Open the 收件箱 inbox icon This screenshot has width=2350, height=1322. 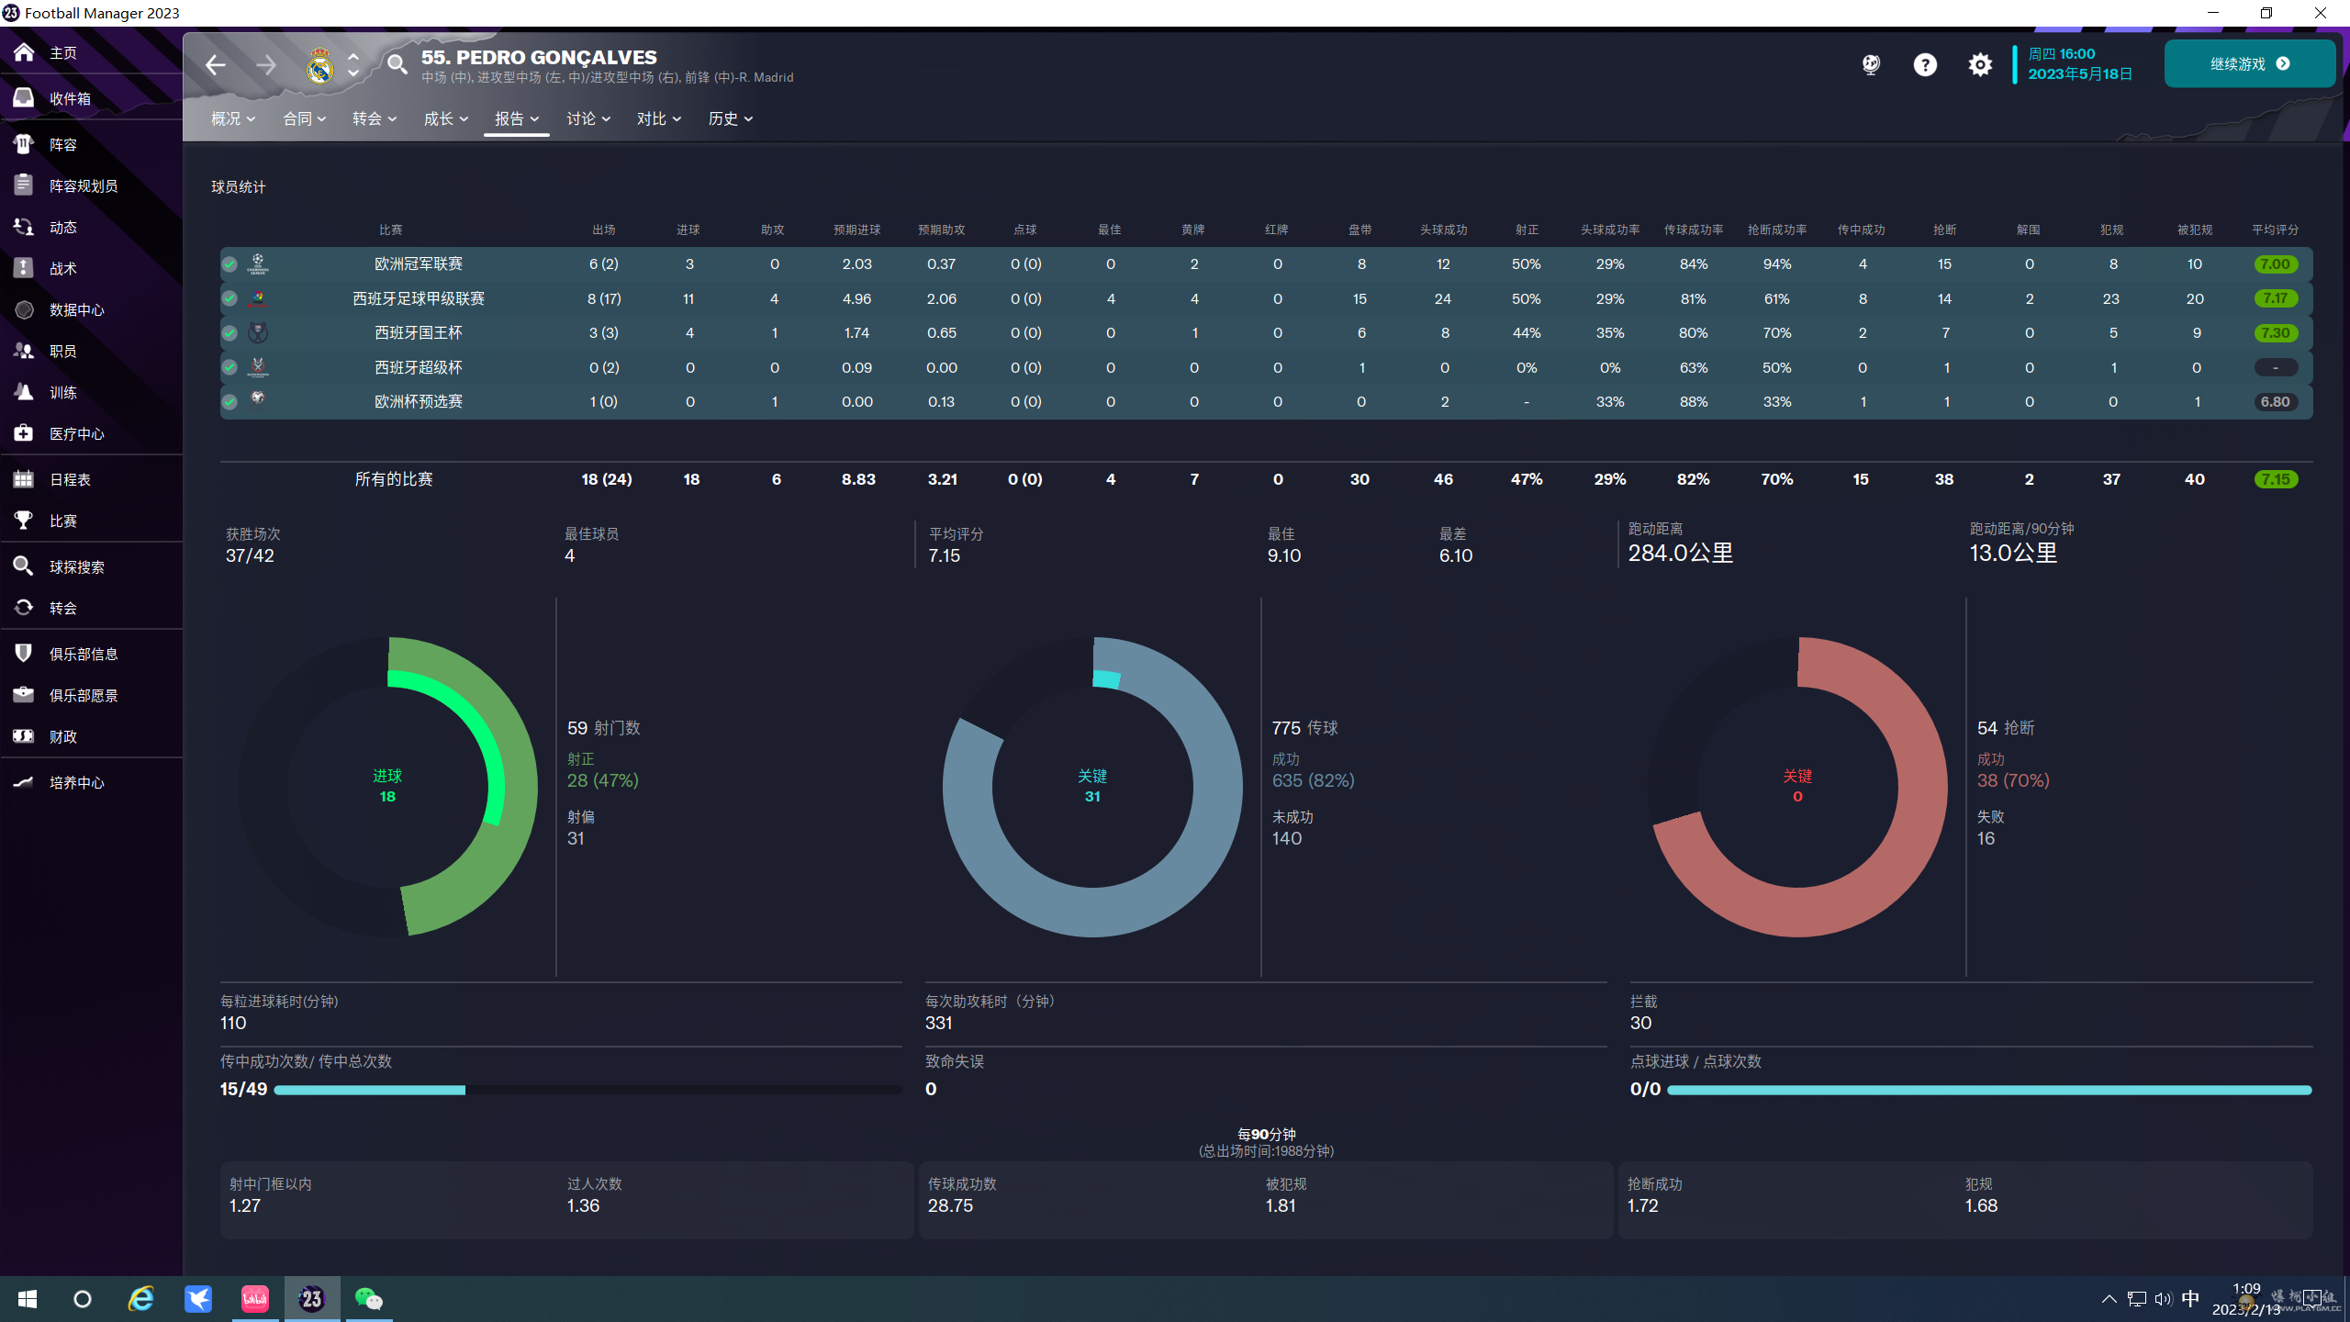(24, 98)
